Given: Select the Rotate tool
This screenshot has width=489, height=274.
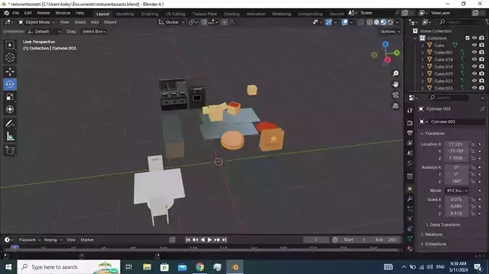Looking at the screenshot, I should 10,84.
